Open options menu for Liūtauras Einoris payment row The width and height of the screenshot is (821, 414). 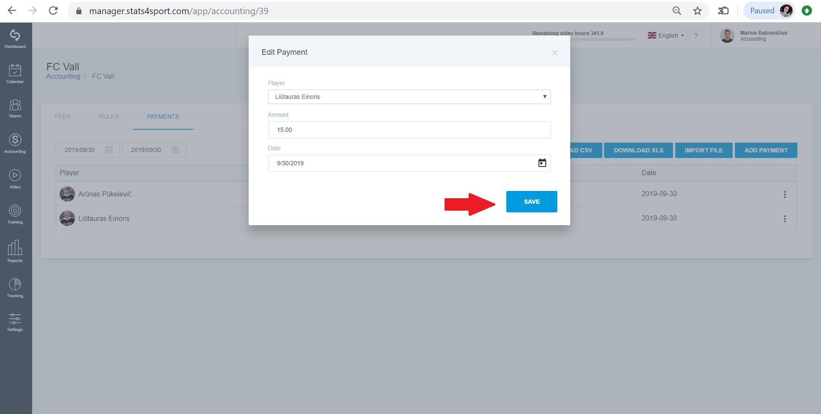[x=785, y=218]
